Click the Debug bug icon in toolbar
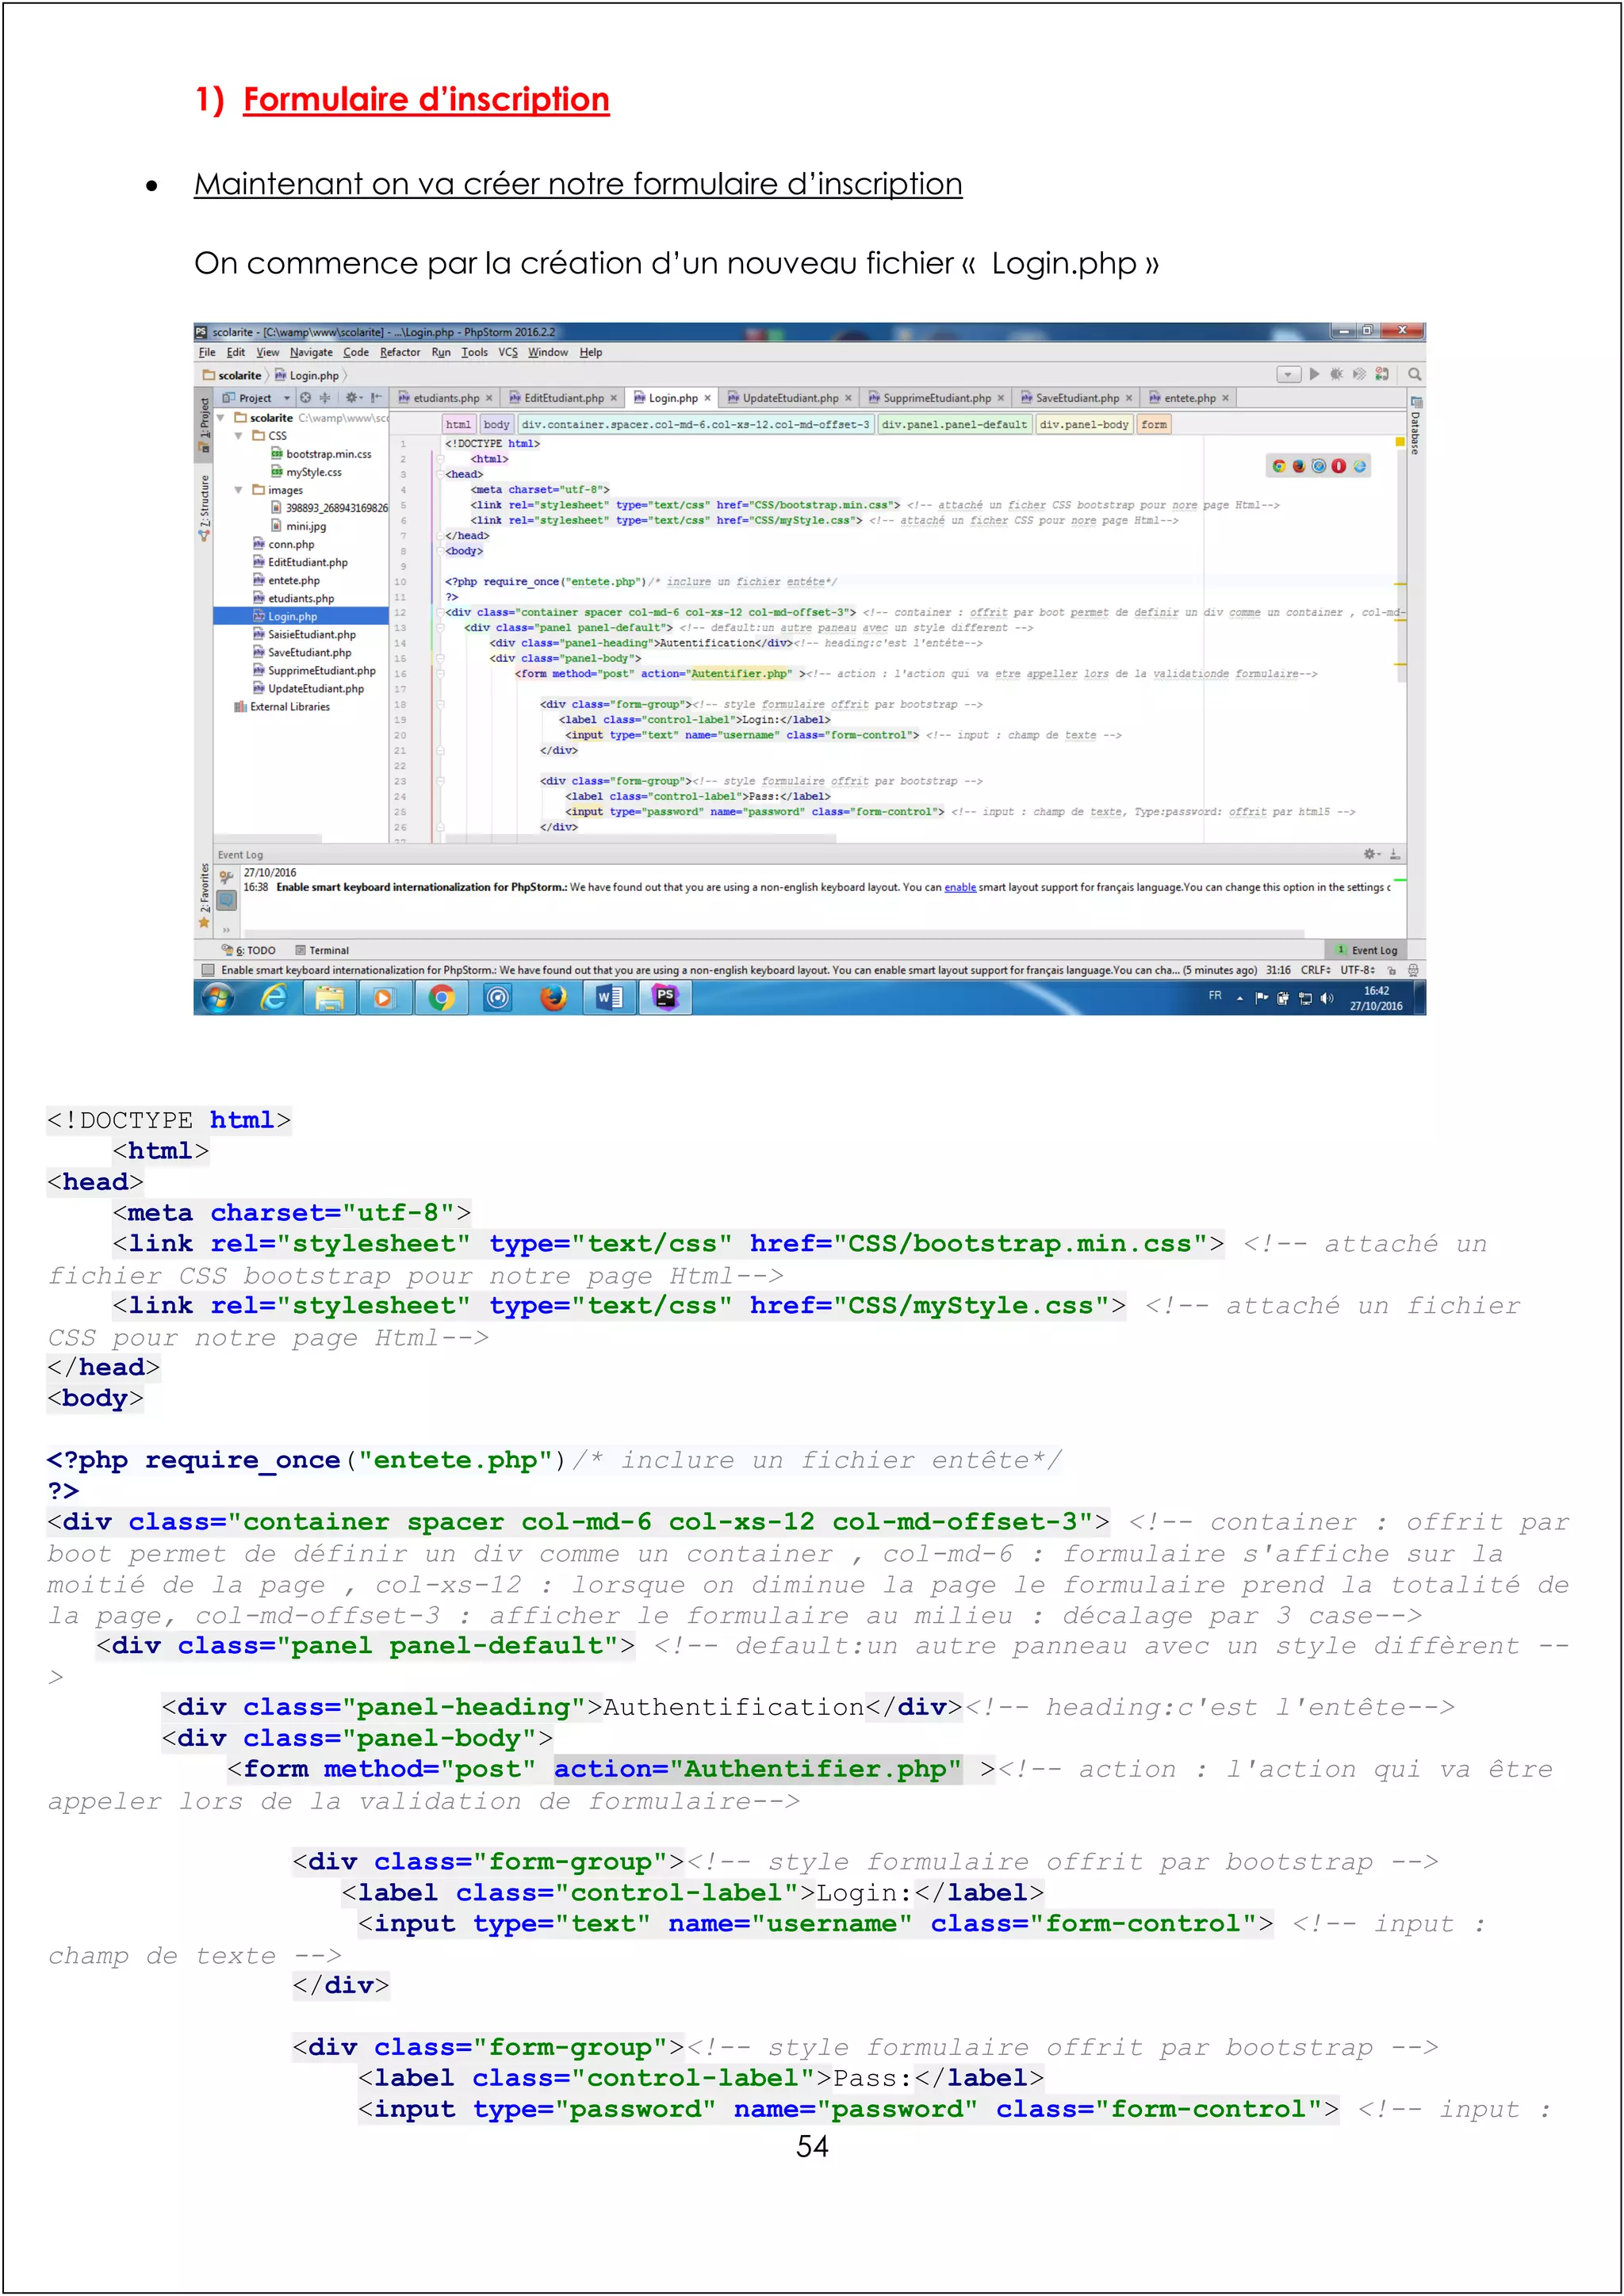This screenshot has width=1624, height=2296. pos(1336,374)
